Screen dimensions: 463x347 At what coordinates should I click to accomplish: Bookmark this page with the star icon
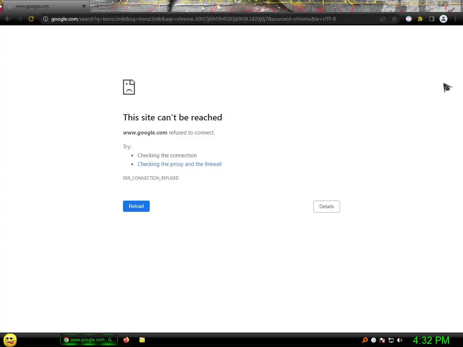pos(394,19)
